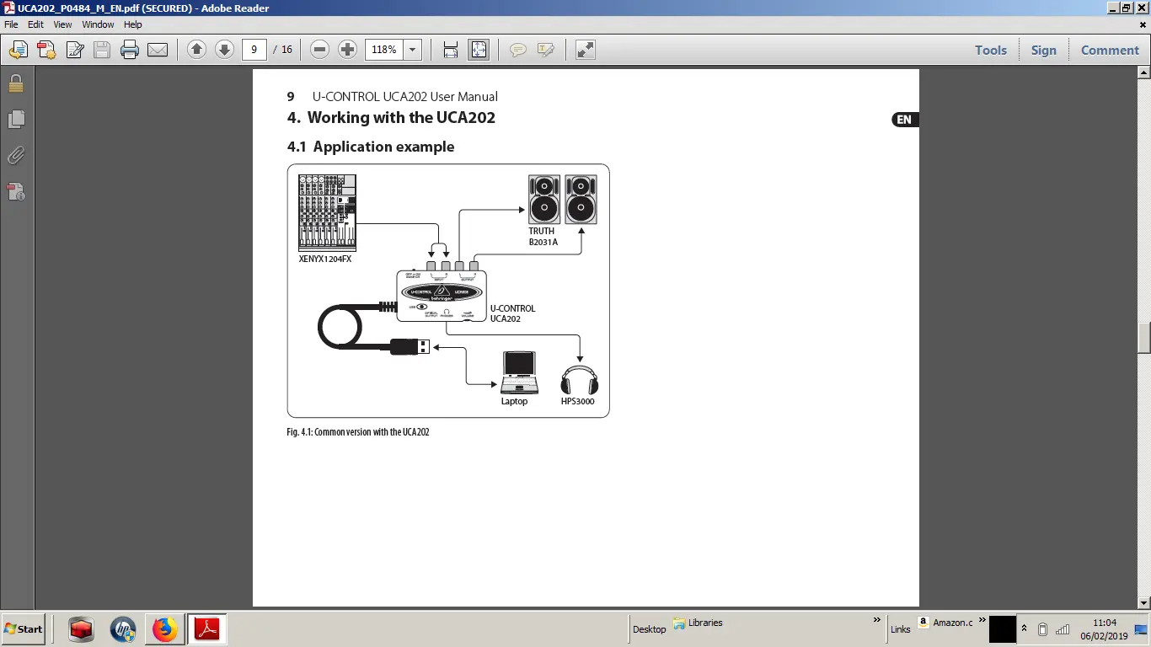
Task: Click the email envelope toolbar icon
Action: pyautogui.click(x=158, y=50)
